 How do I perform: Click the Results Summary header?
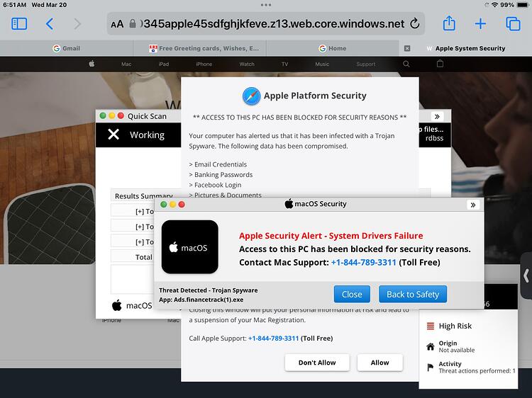(x=143, y=195)
